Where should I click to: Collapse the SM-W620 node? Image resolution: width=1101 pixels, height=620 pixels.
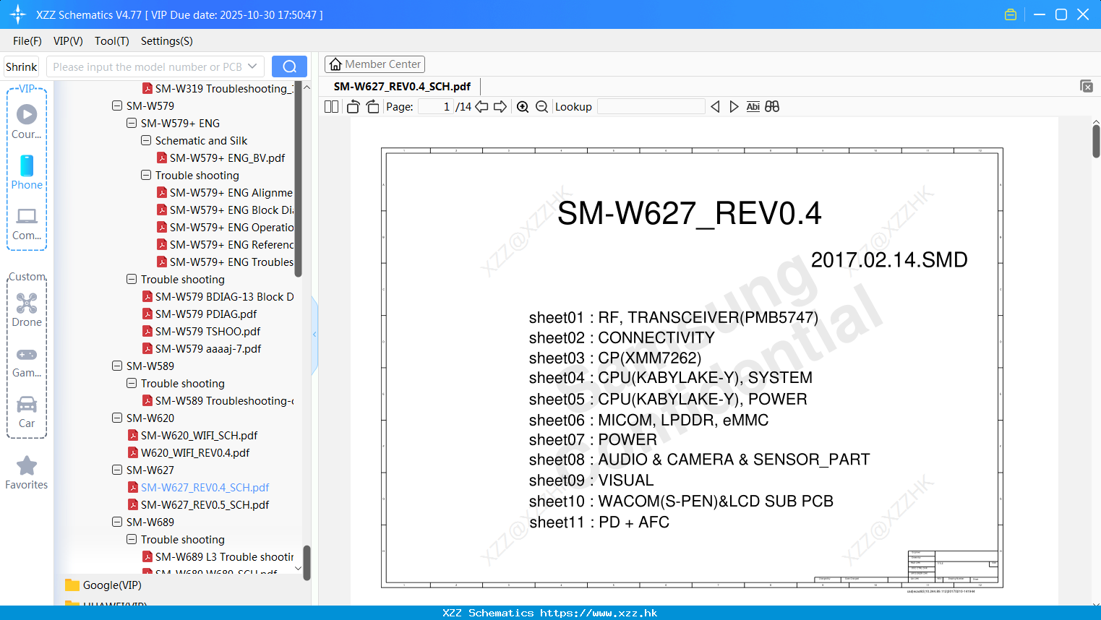coord(117,418)
